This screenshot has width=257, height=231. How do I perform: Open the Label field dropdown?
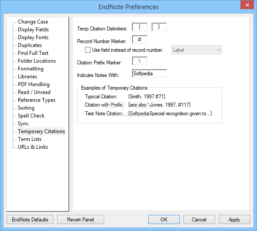[x=196, y=50]
